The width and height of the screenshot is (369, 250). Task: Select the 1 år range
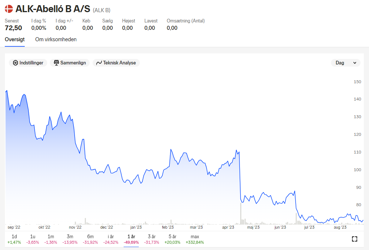tap(131, 239)
